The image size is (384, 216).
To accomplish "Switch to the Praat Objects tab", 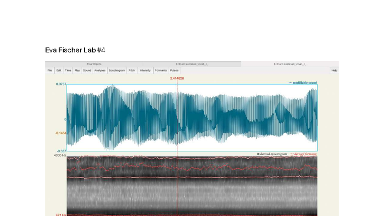I will point(94,64).
